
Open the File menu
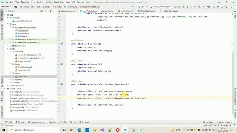pos(7,2)
